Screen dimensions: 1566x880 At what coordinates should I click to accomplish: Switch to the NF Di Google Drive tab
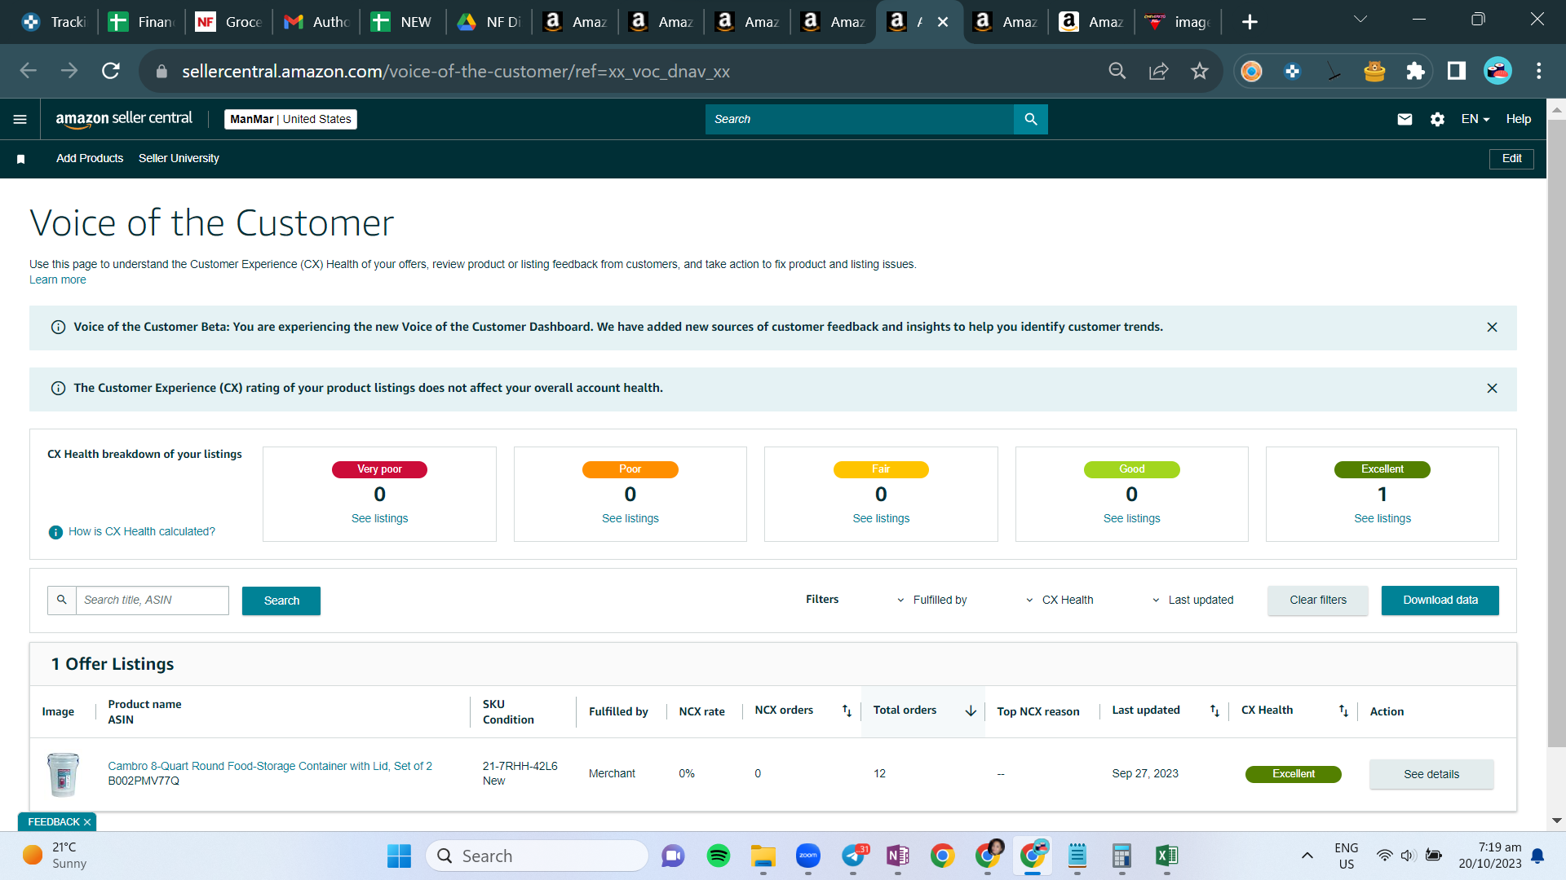[x=489, y=22]
